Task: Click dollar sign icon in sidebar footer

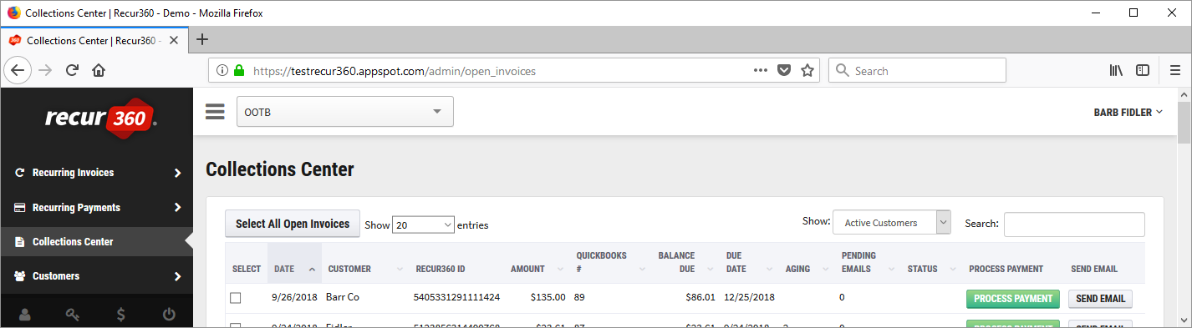Action: point(121,315)
